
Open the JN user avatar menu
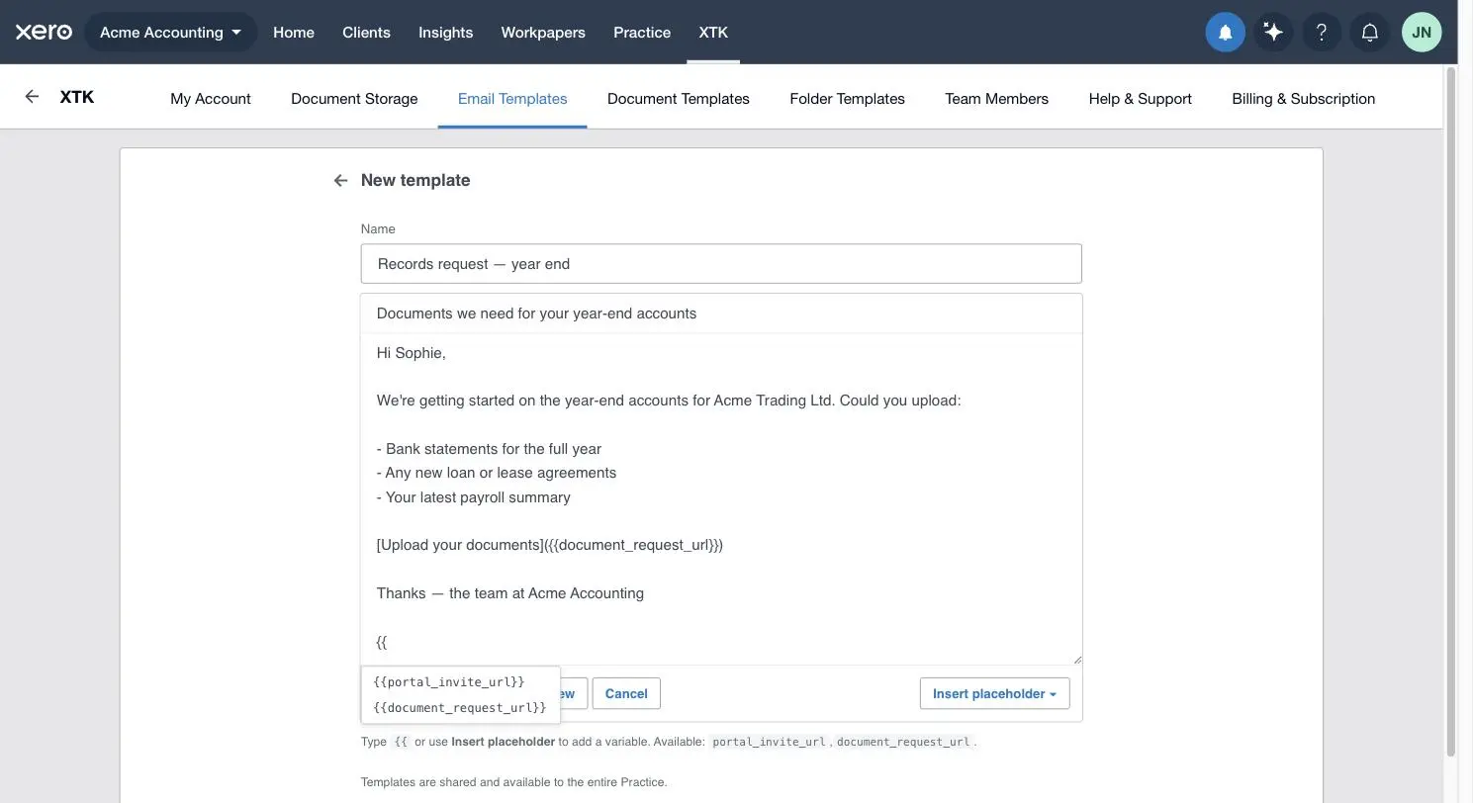1422,33
